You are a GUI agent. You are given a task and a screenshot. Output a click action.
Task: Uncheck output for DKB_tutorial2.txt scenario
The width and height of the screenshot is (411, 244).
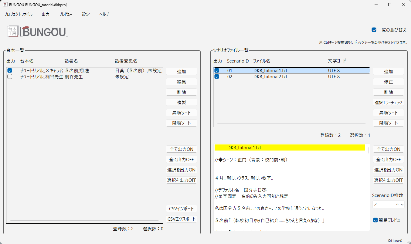click(217, 77)
